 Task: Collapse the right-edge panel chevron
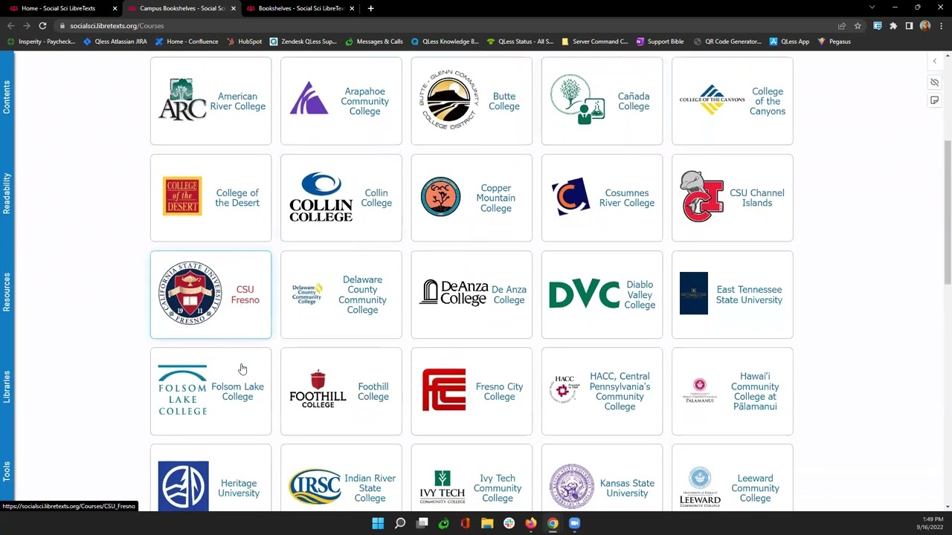pyautogui.click(x=935, y=61)
